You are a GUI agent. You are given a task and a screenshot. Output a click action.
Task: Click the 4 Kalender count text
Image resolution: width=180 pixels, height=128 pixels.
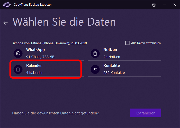click(x=34, y=73)
